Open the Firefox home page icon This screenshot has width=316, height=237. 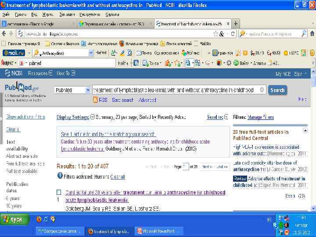point(312,34)
